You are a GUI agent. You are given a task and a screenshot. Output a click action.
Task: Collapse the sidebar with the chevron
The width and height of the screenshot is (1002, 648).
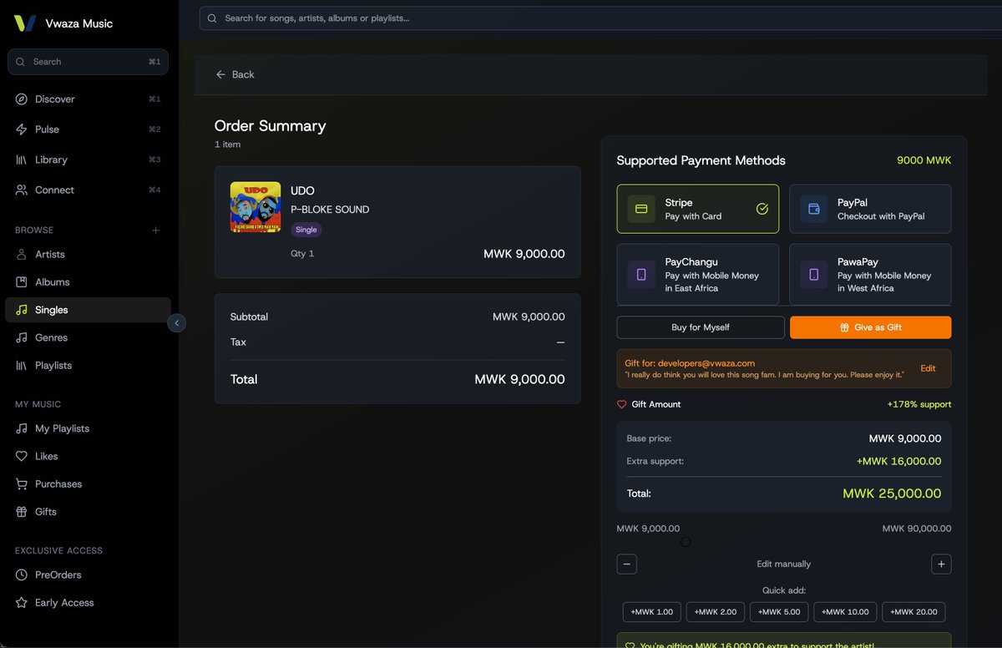pyautogui.click(x=176, y=322)
